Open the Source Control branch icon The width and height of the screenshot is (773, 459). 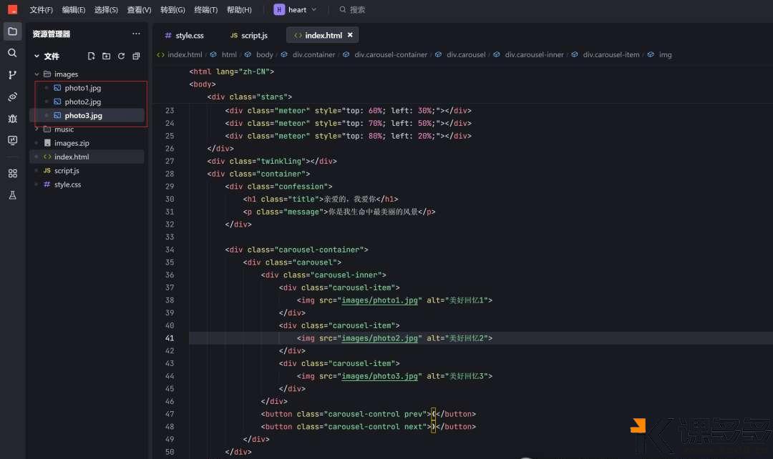coord(12,75)
